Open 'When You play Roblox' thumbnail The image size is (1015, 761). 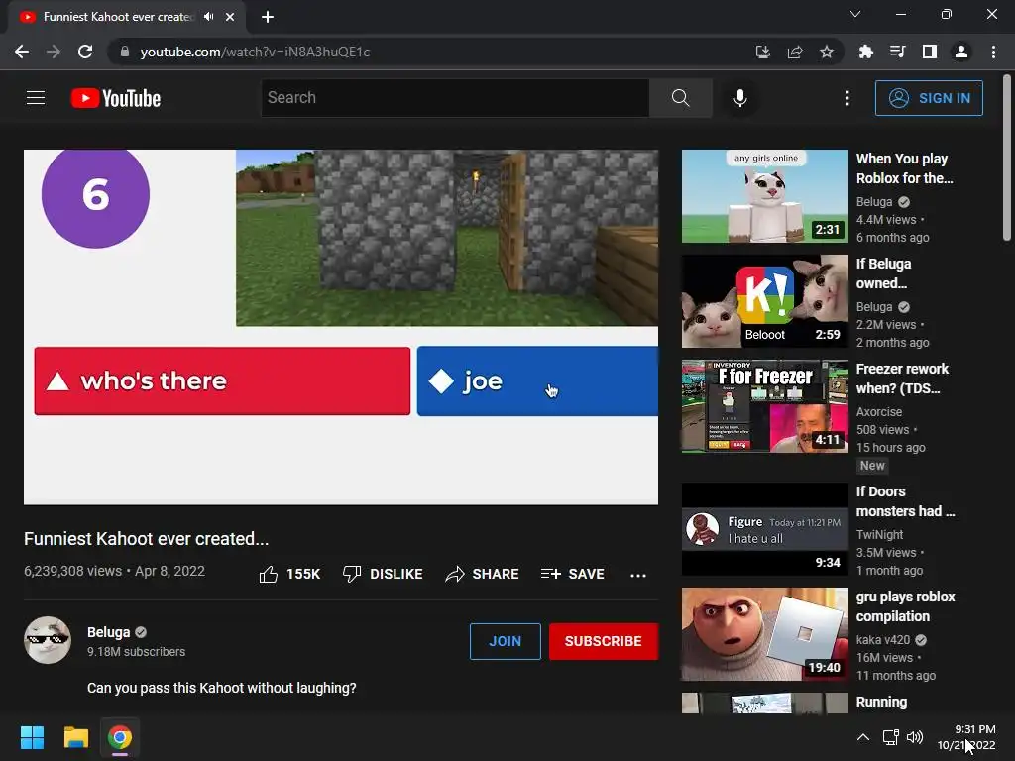click(764, 196)
